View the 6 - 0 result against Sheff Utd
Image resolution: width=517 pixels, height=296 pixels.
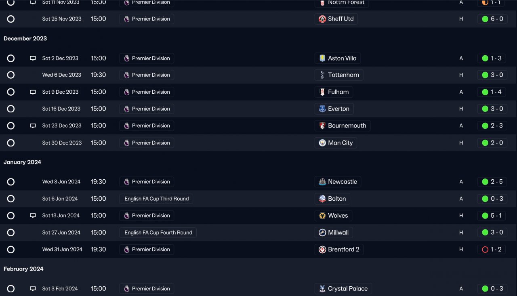click(x=492, y=19)
